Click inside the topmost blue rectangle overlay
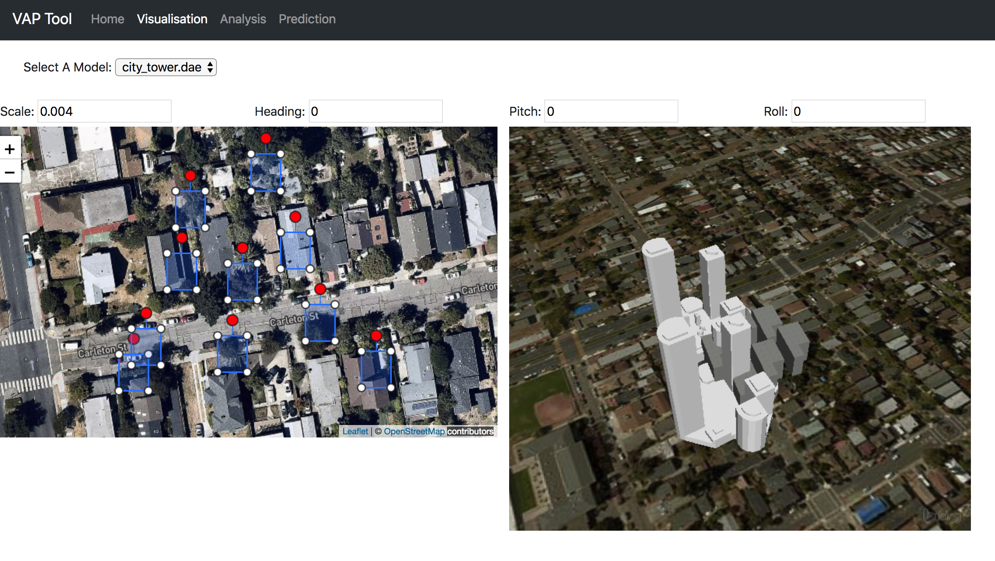This screenshot has width=995, height=561. pos(265,172)
